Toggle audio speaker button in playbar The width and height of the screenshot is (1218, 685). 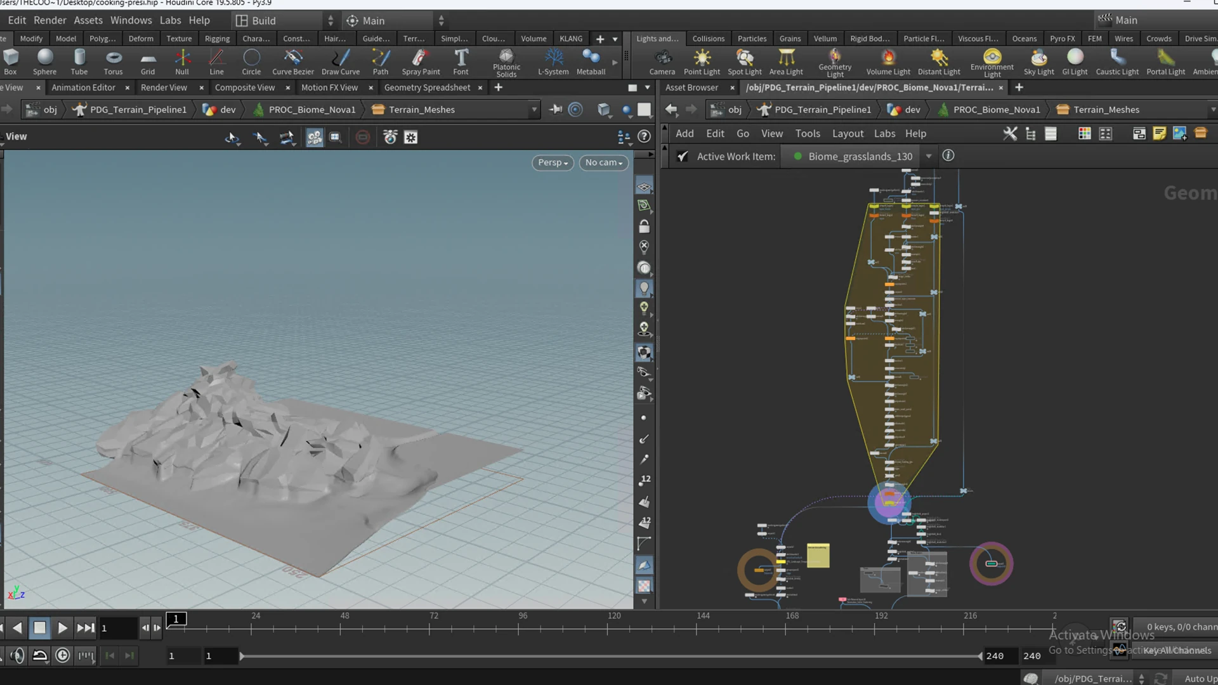(17, 655)
